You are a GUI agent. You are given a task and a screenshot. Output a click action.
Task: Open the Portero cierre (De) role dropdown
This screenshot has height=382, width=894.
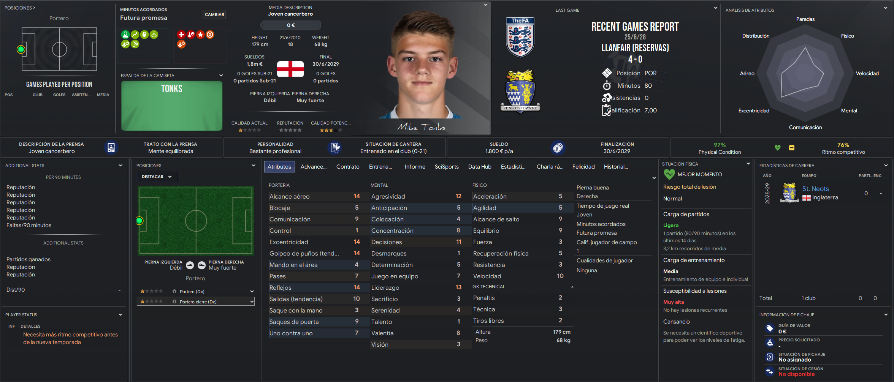click(x=196, y=302)
